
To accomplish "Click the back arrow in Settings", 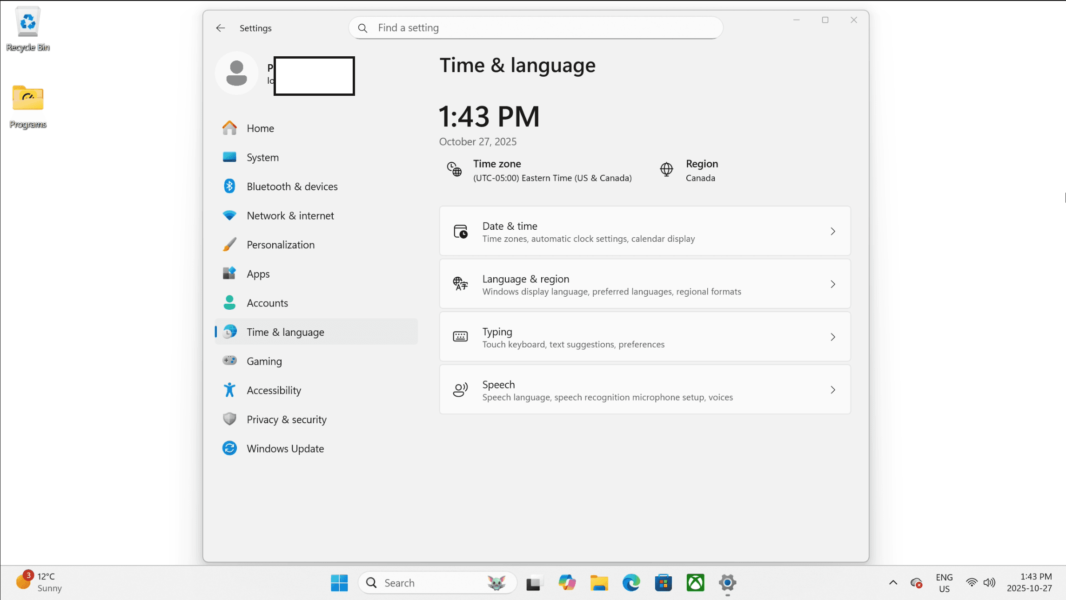I will coord(221,28).
